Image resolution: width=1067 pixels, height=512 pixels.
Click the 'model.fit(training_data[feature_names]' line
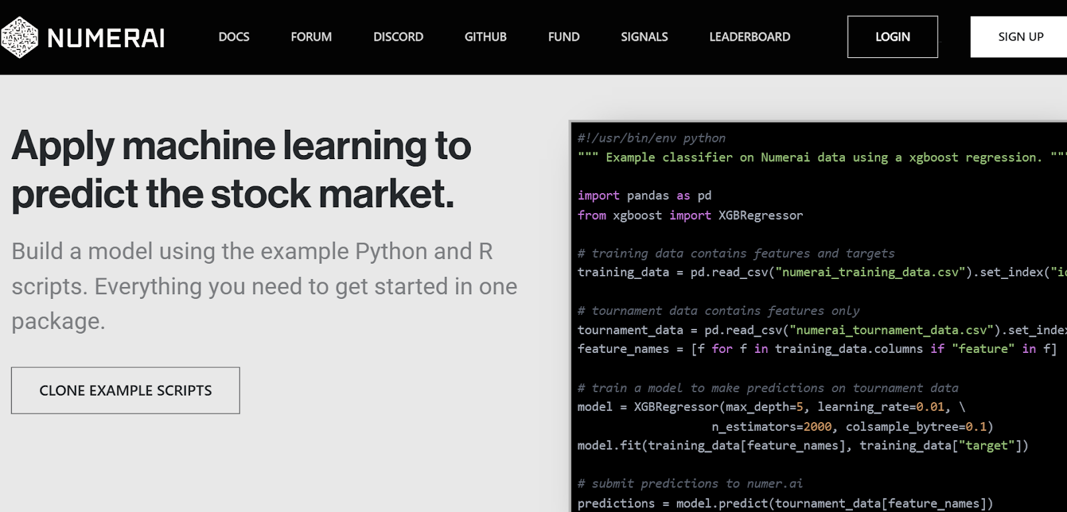(x=803, y=445)
